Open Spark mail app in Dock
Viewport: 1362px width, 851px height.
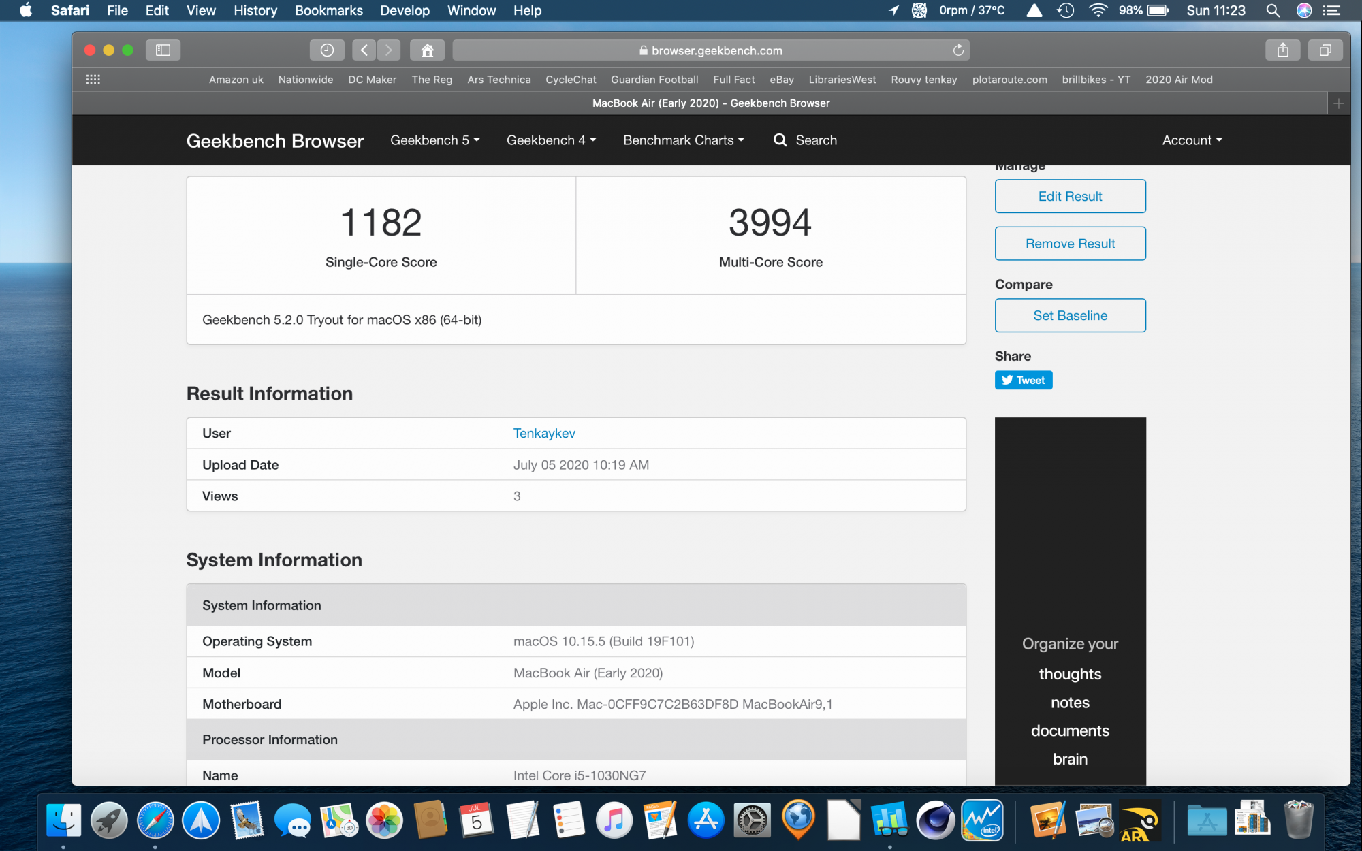(x=201, y=820)
